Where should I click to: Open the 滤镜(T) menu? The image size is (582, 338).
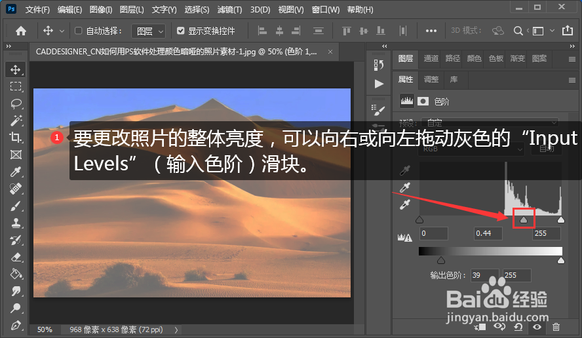(229, 10)
